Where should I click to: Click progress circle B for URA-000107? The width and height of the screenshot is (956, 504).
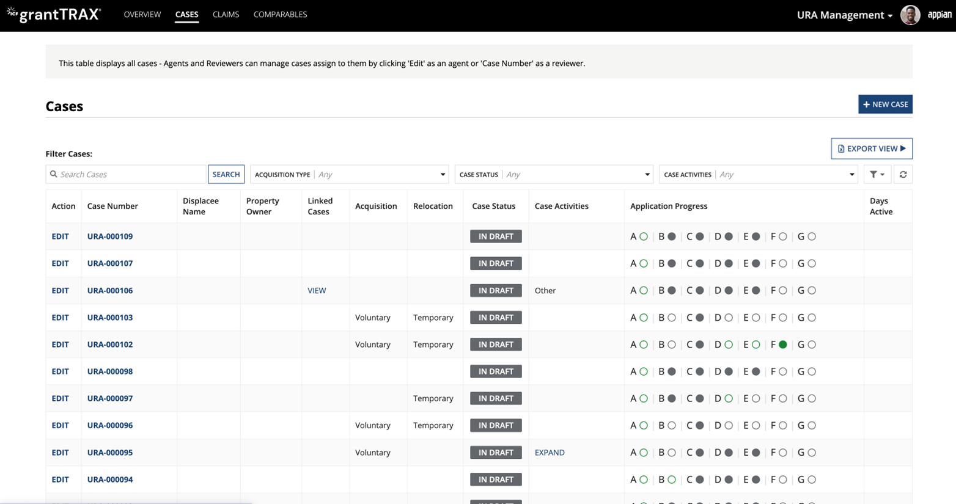[x=672, y=263]
